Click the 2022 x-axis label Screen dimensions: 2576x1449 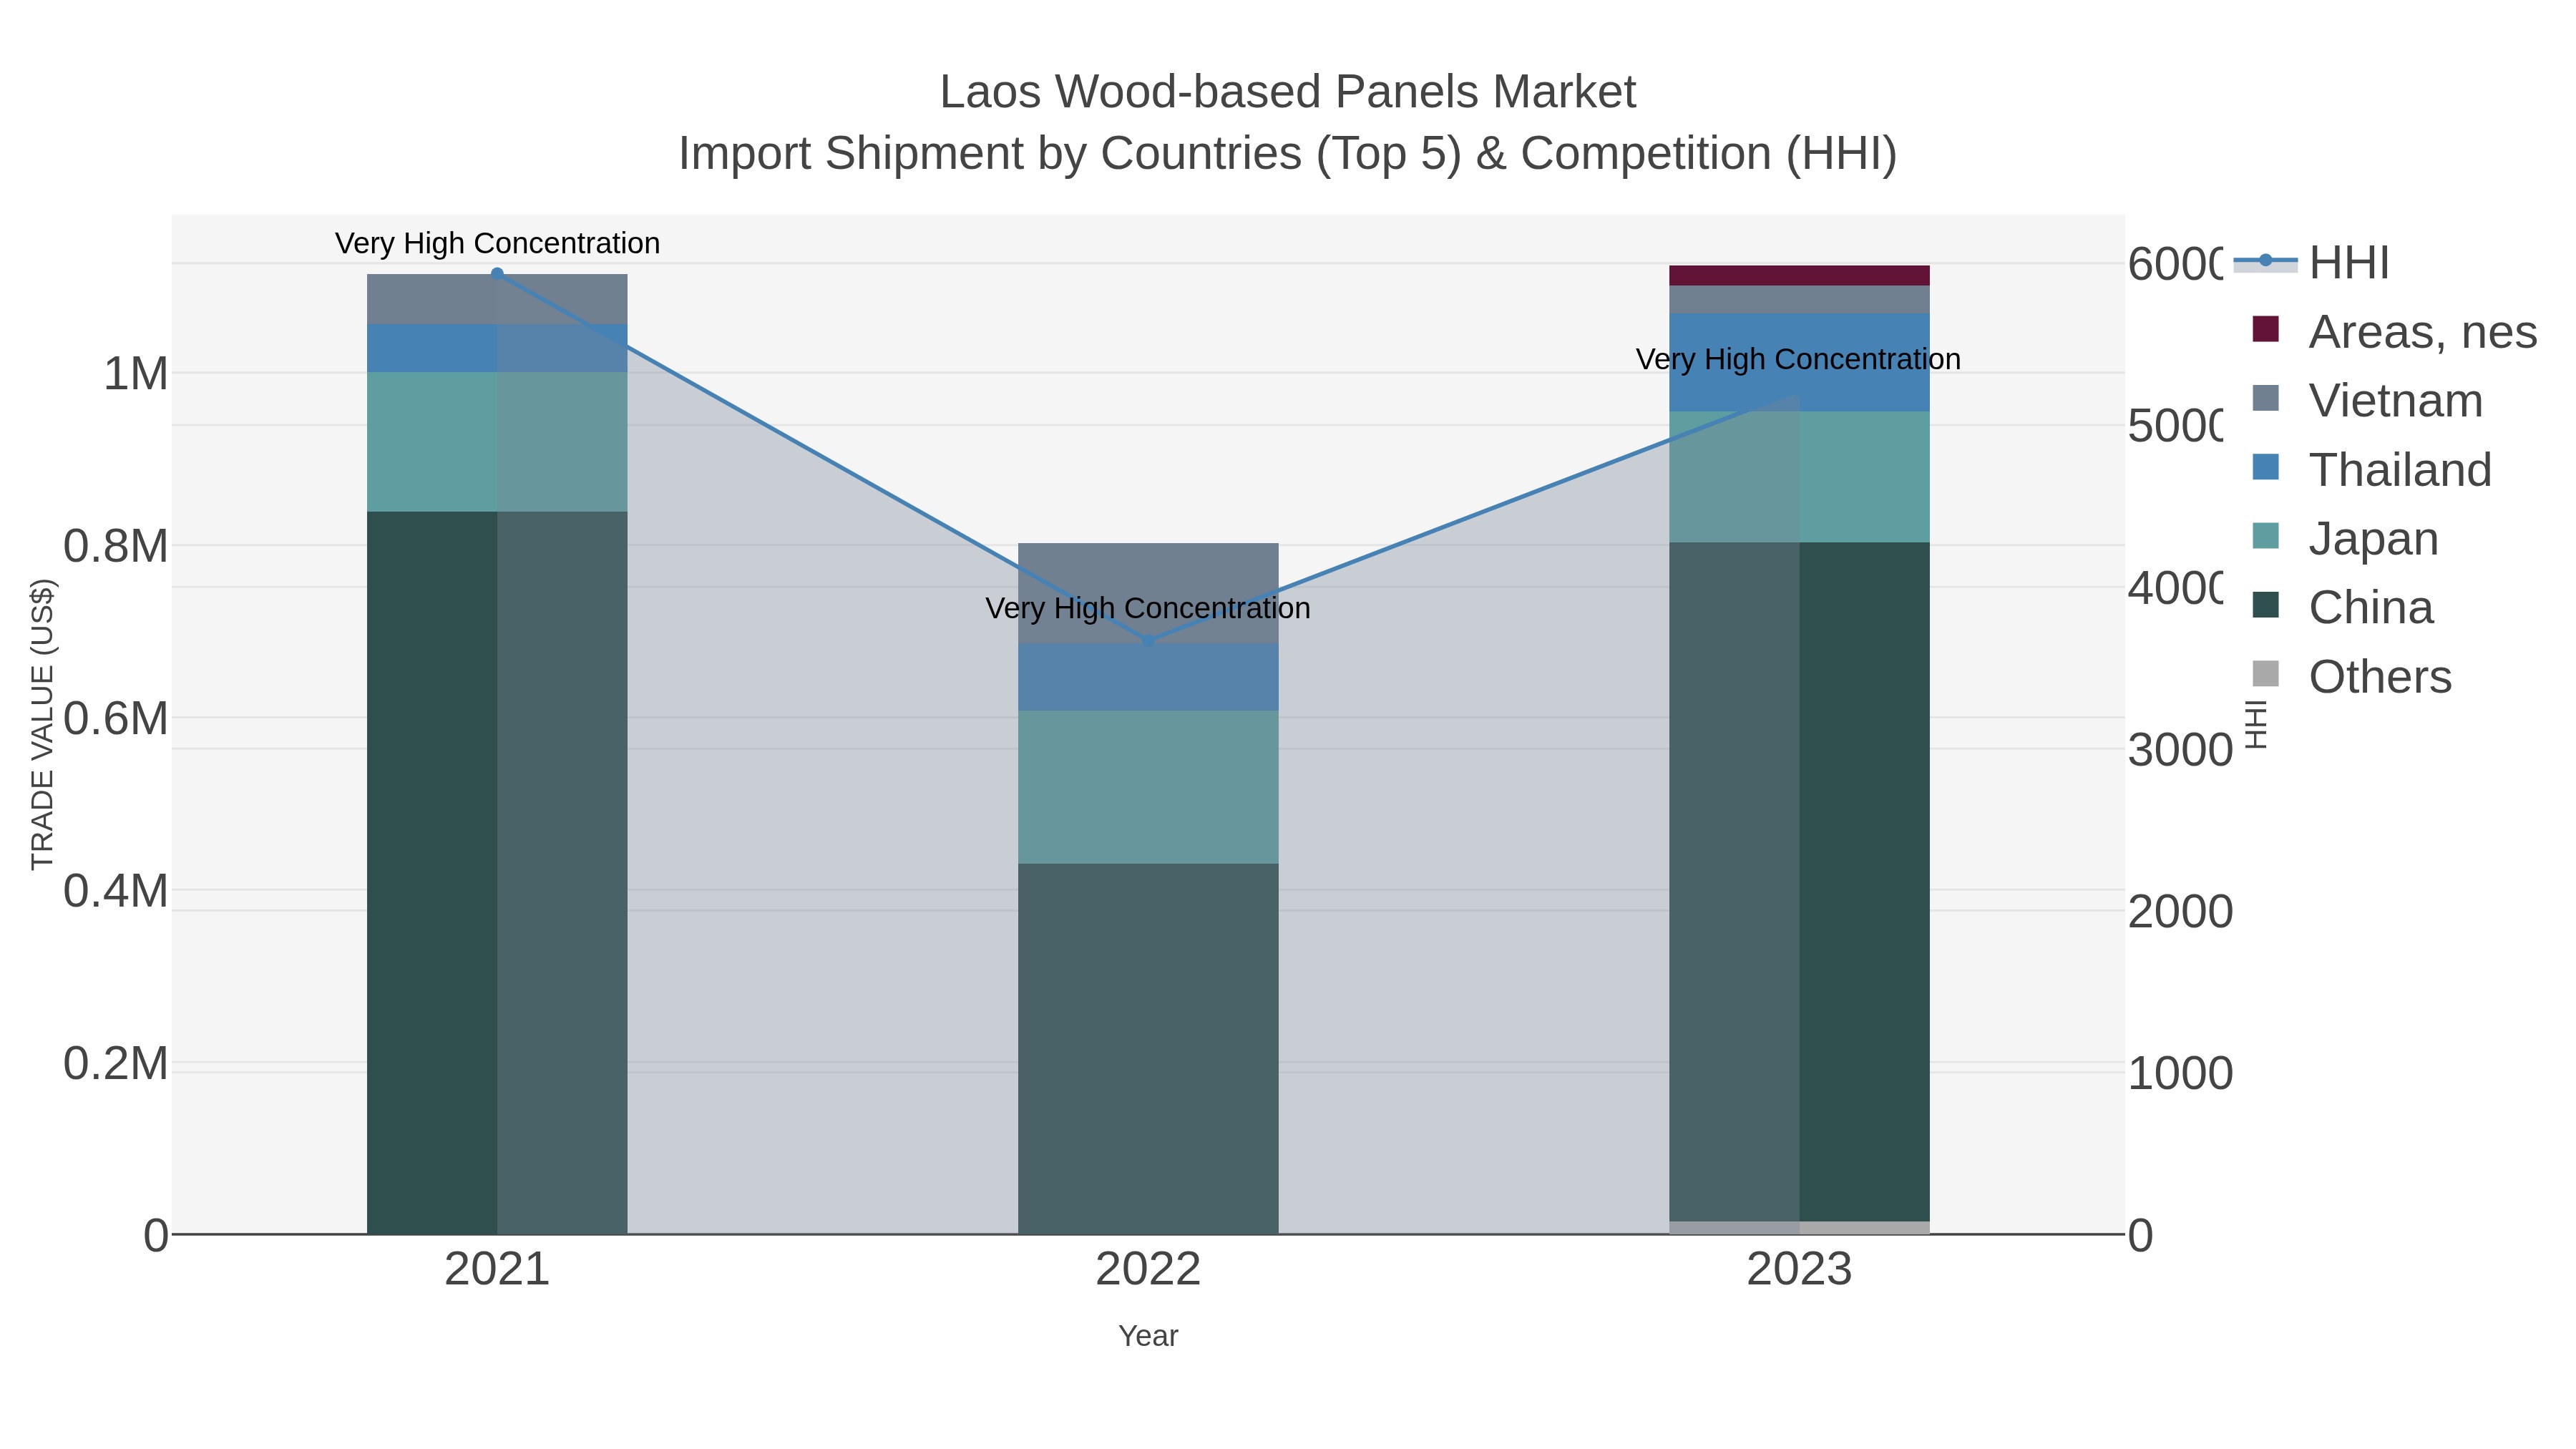point(1148,1270)
